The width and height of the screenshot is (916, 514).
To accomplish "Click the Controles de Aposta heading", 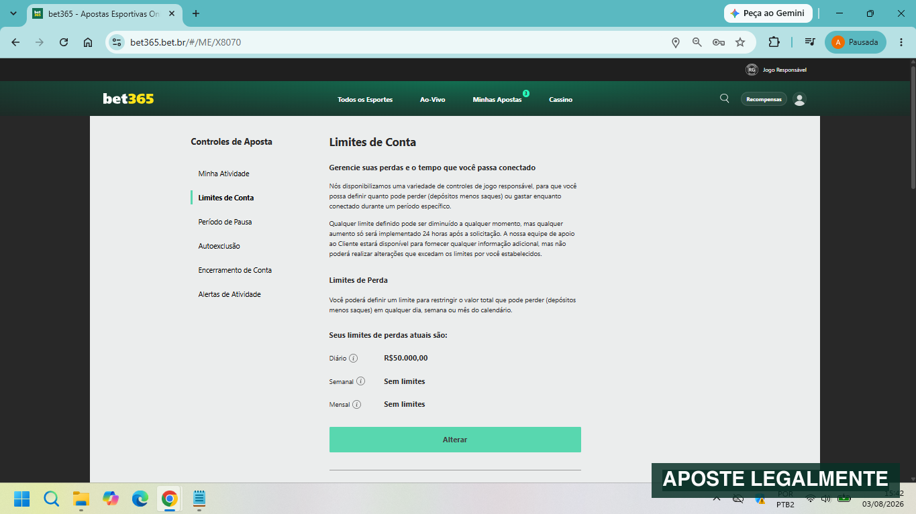I will [x=232, y=141].
